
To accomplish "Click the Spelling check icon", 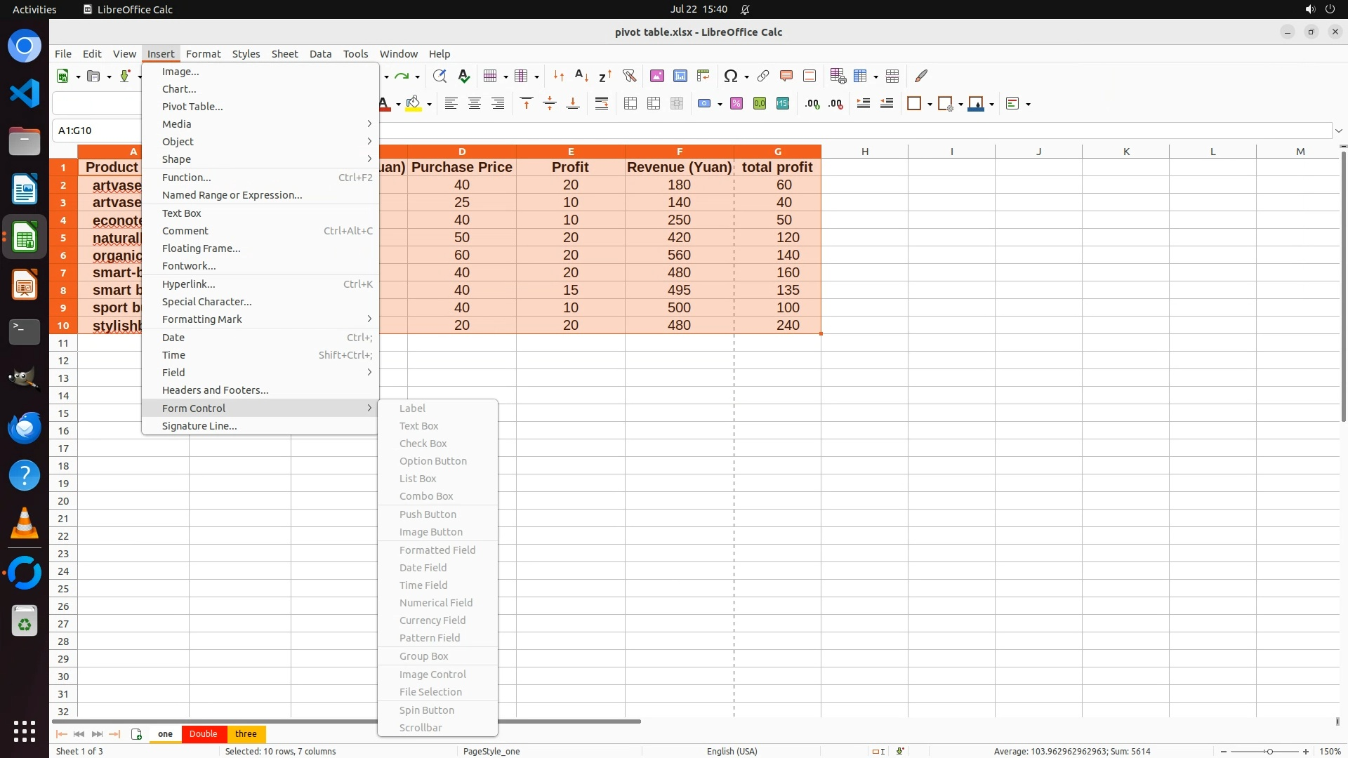I will [x=464, y=76].
